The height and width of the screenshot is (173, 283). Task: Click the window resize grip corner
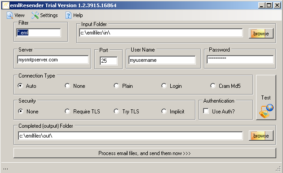pyautogui.click(x=279, y=169)
